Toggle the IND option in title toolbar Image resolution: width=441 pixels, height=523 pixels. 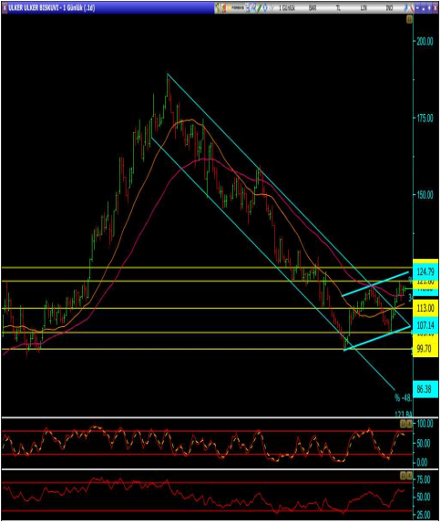pyautogui.click(x=389, y=7)
